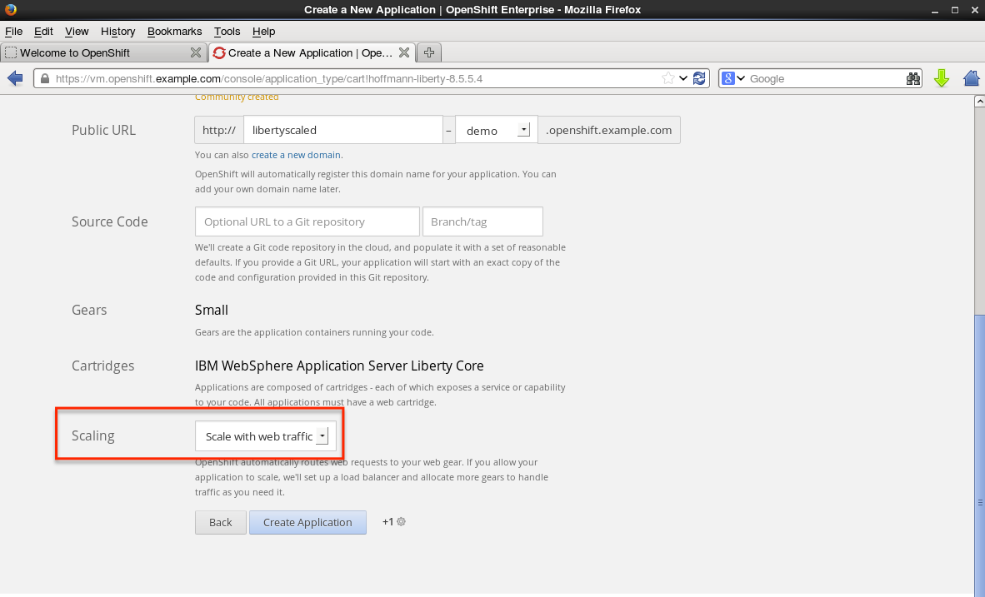
Task: Switch to the Welcome to OpenShift tab
Action: coord(103,52)
